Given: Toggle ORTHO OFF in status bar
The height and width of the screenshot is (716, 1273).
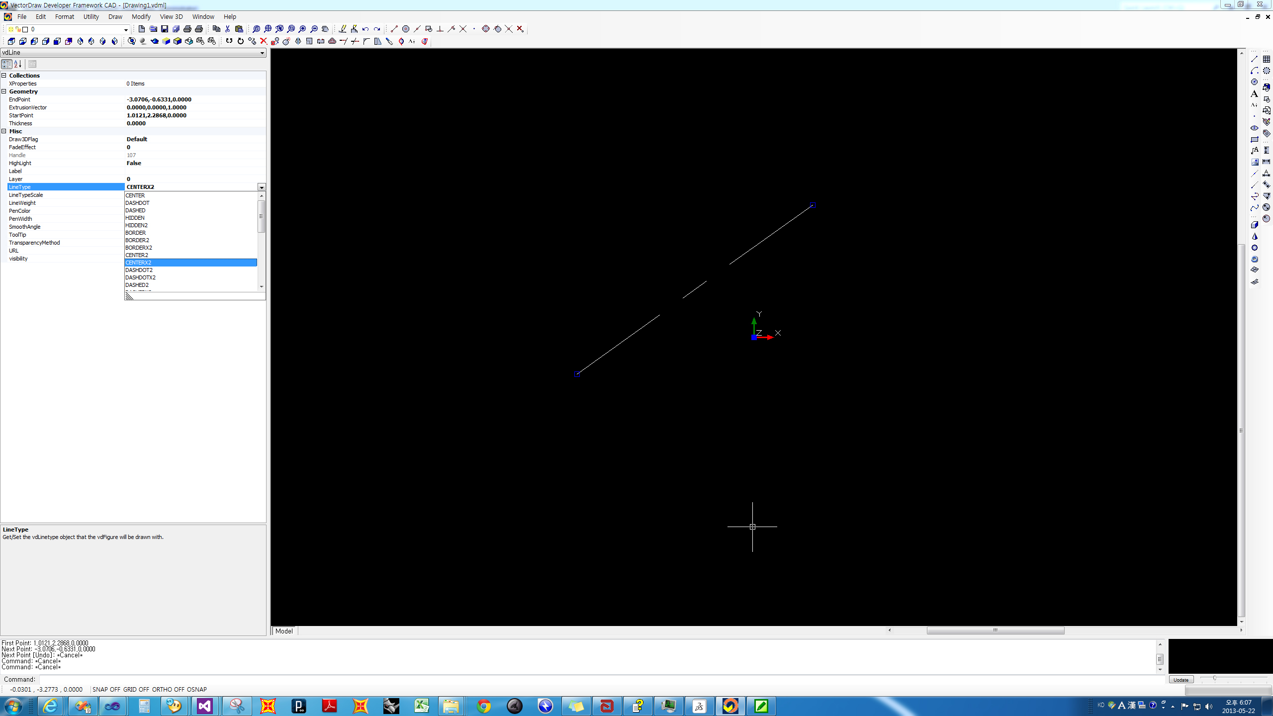Looking at the screenshot, I should pyautogui.click(x=168, y=689).
